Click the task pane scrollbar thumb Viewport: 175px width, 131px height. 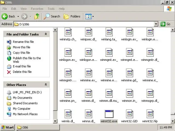(55, 71)
